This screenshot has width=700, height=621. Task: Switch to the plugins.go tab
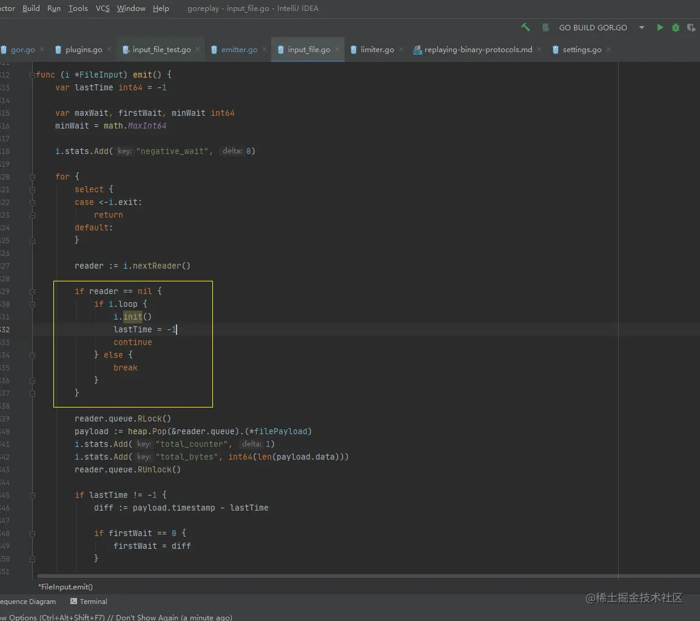click(84, 50)
